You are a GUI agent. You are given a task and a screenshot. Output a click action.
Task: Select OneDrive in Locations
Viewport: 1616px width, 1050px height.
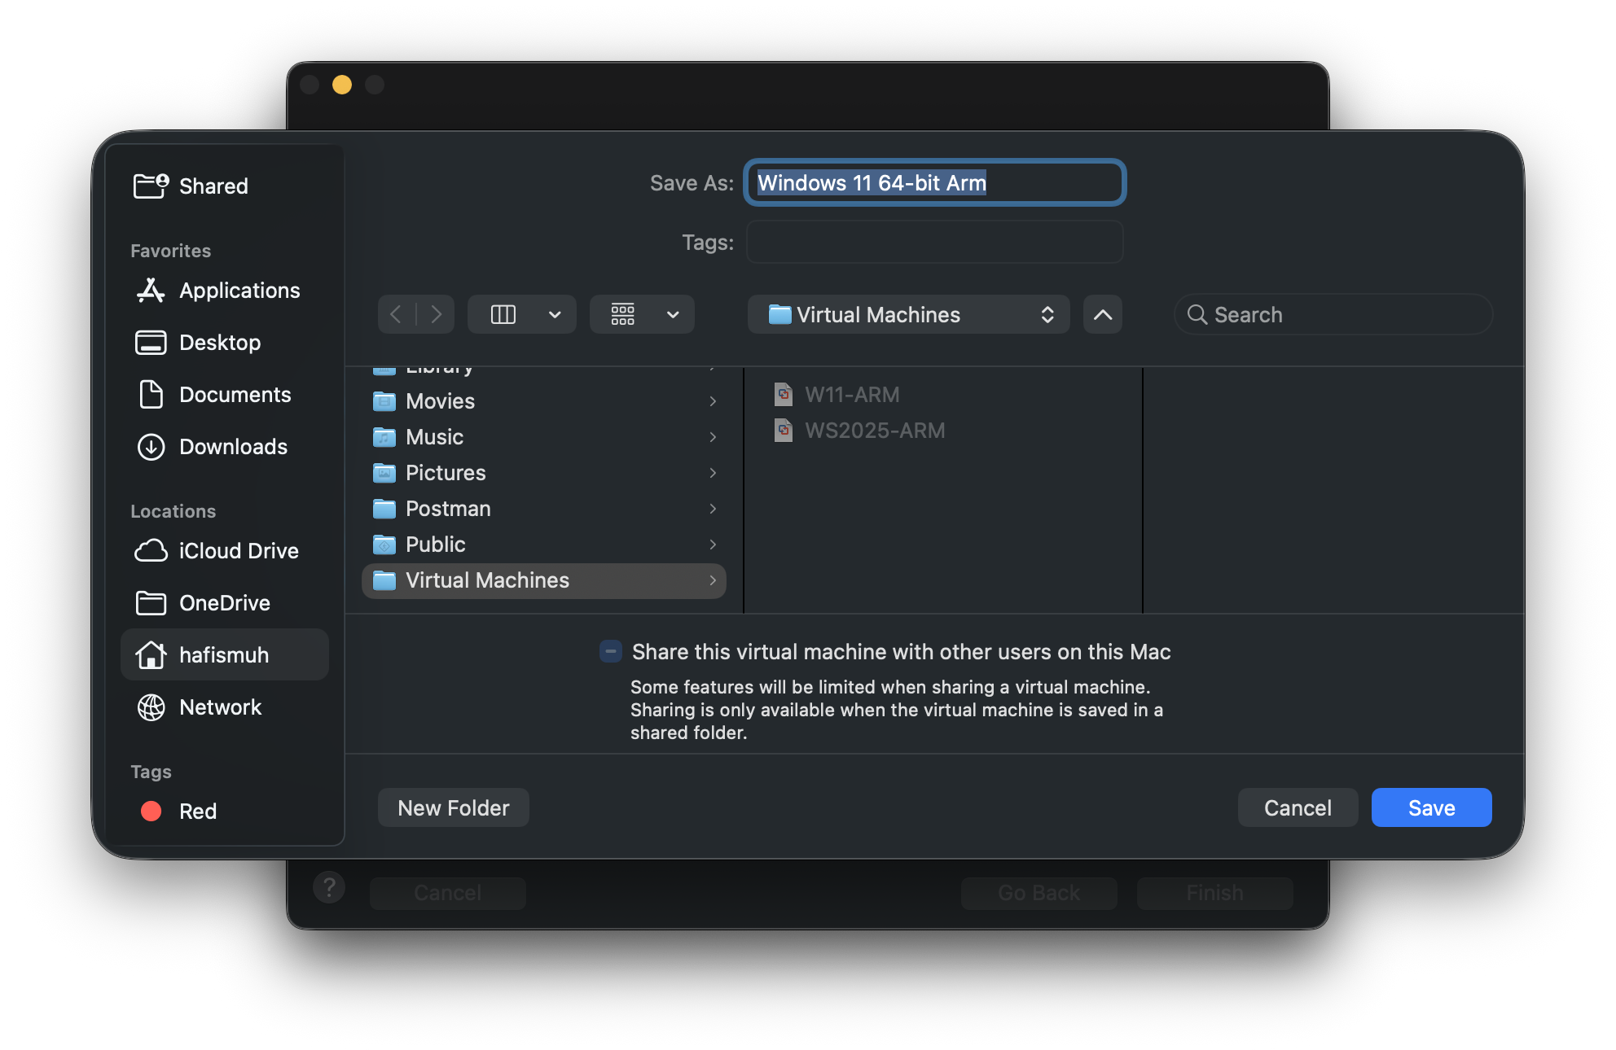click(x=224, y=603)
